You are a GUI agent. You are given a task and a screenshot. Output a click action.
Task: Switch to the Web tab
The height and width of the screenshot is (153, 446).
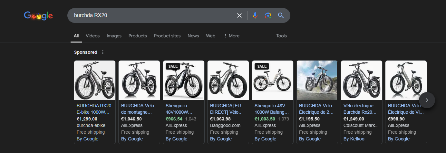coord(211,36)
